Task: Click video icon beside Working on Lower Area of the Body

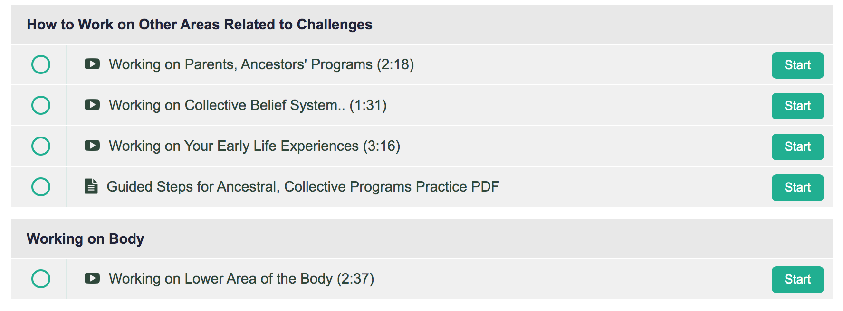Action: click(92, 278)
